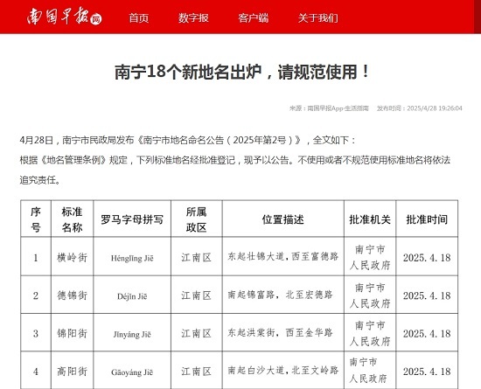Click the 序号 column header

click(36, 219)
